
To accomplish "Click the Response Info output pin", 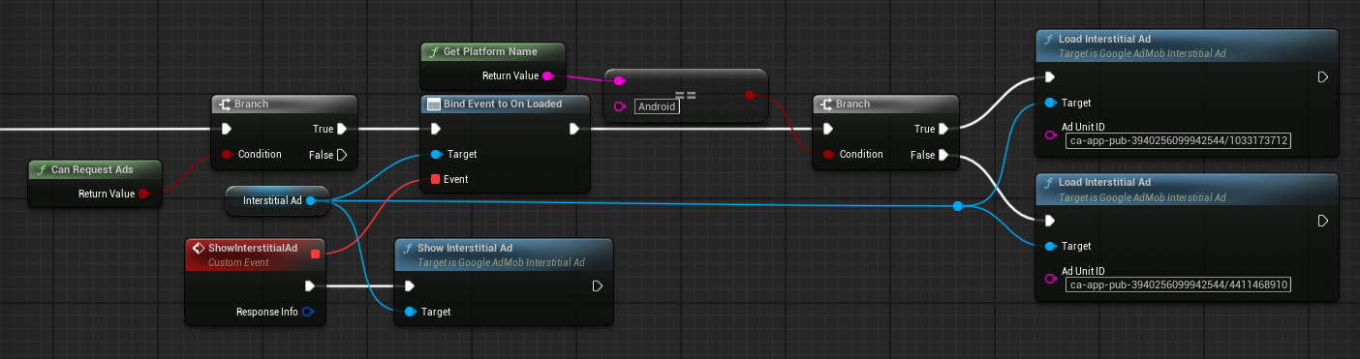I will pos(307,312).
